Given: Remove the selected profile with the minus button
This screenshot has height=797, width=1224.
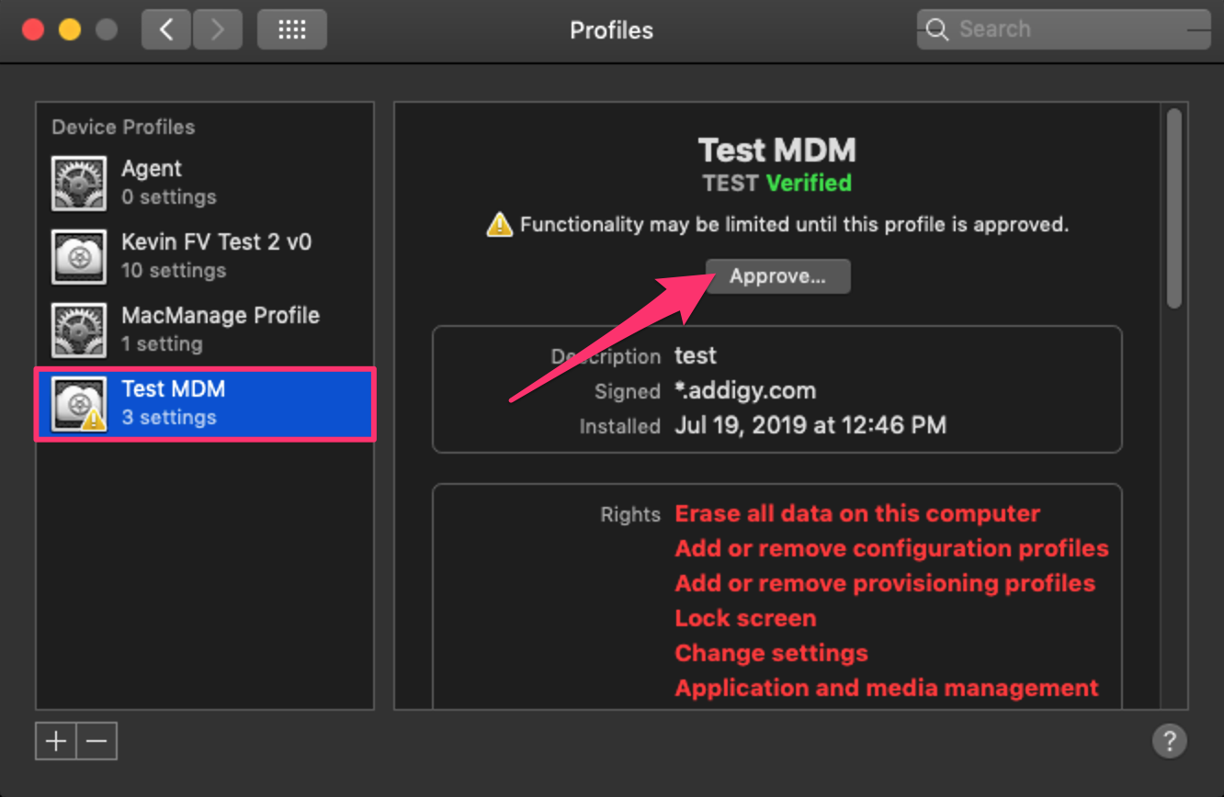Looking at the screenshot, I should (96, 741).
